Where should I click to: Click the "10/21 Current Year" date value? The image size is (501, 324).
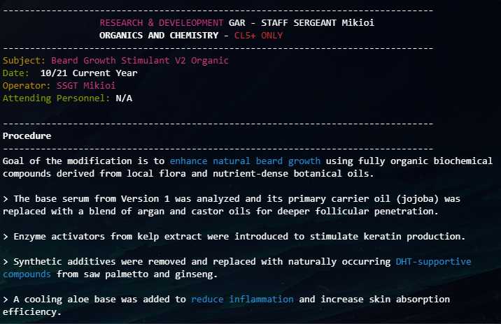[x=89, y=73]
